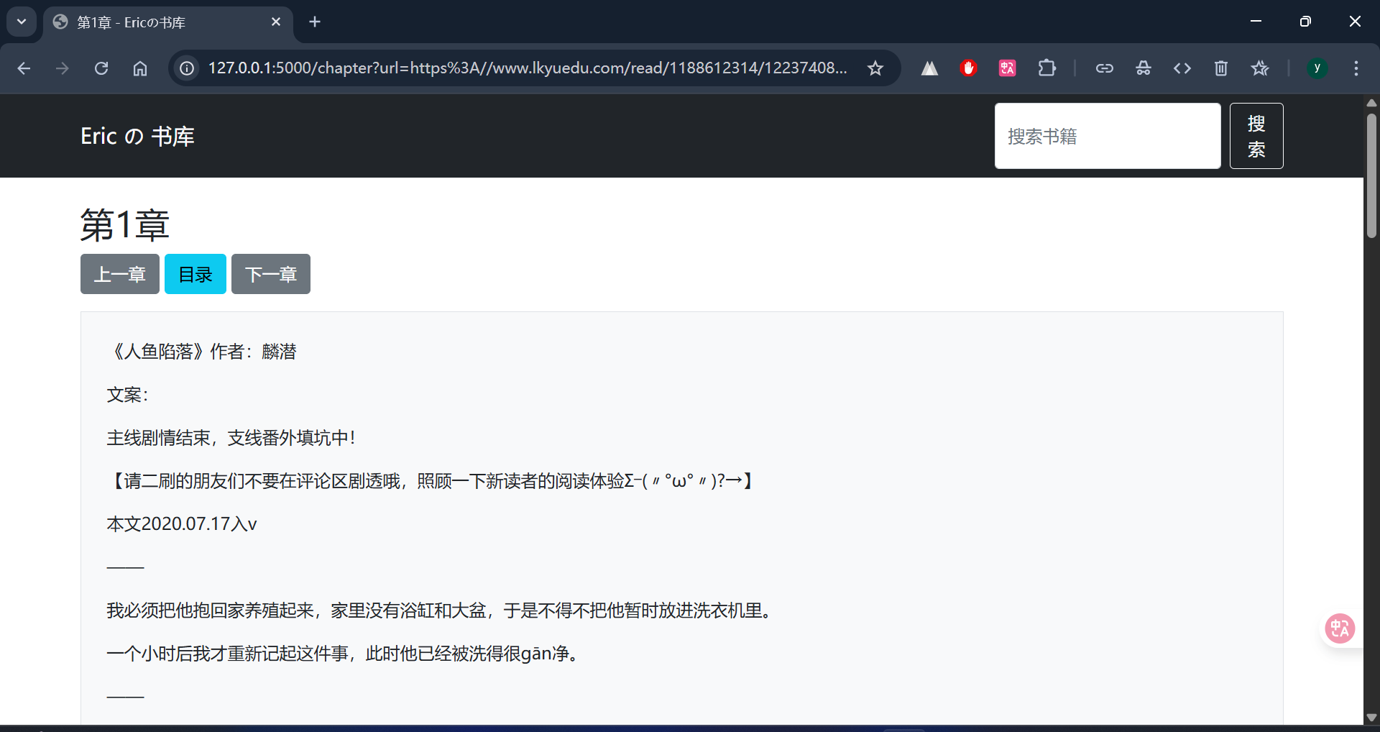This screenshot has height=732, width=1380.
Task: Go back to the previous page
Action: click(x=24, y=68)
